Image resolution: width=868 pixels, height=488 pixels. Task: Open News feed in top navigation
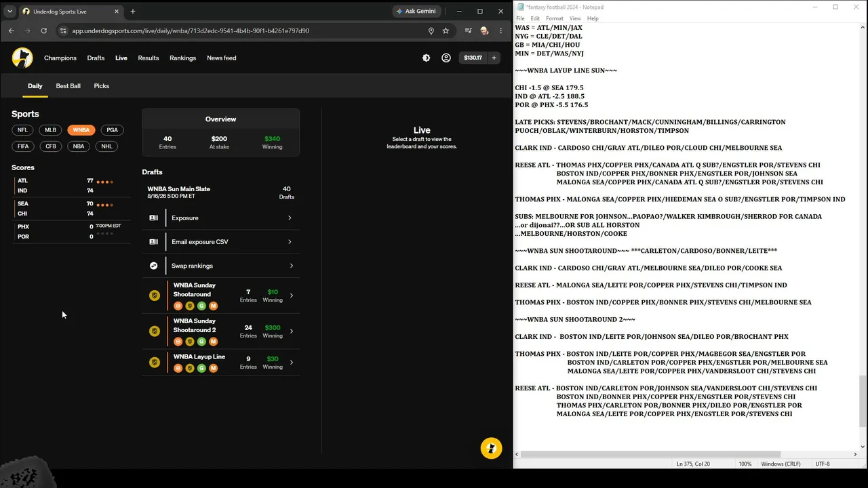coord(222,58)
